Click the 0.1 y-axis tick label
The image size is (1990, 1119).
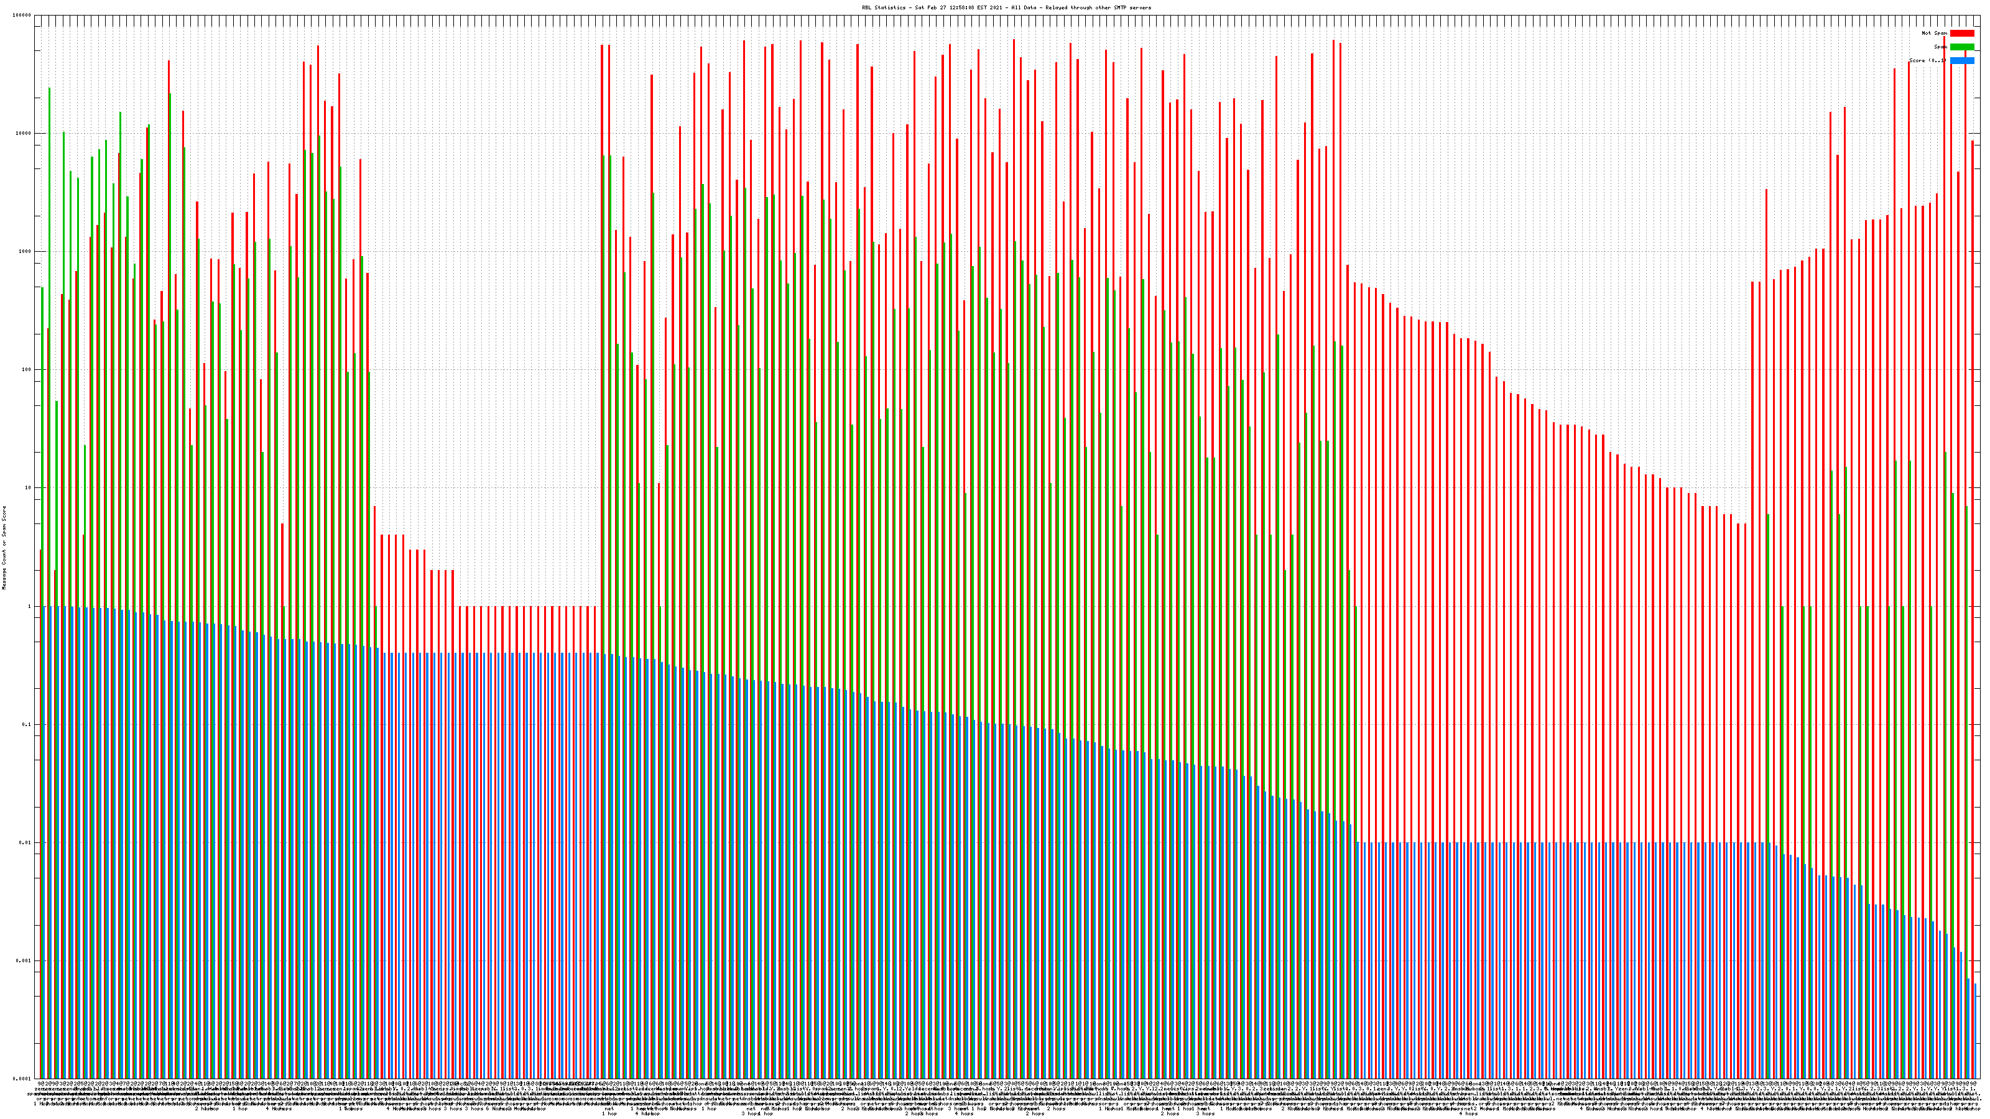27,724
